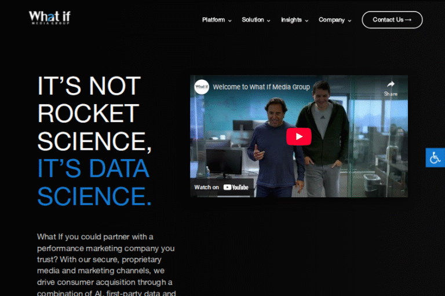Open the Platform menu item
Viewport: 445px width, 296px height.
point(213,20)
